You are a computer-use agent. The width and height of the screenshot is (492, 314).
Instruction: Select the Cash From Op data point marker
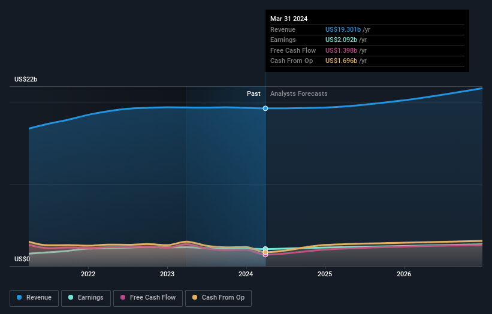tap(265, 252)
